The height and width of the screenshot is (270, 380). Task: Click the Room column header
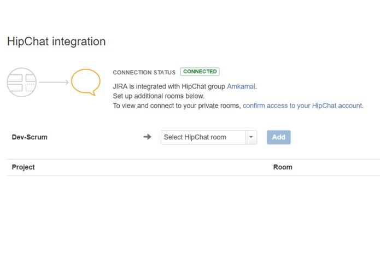coord(283,167)
